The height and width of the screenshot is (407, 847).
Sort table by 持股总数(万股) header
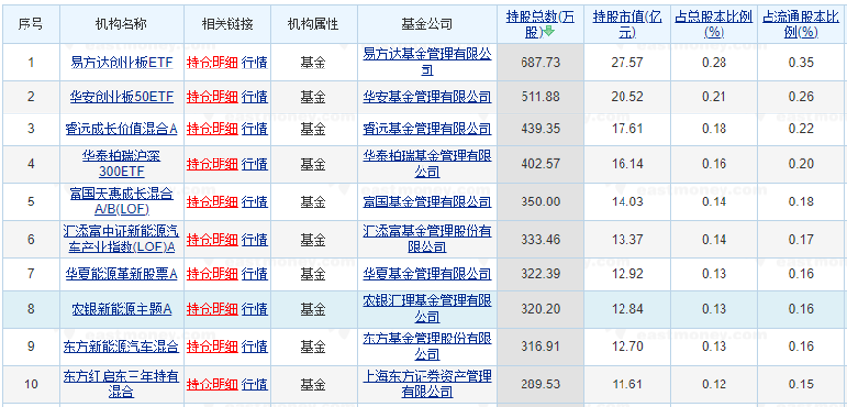pyautogui.click(x=540, y=24)
